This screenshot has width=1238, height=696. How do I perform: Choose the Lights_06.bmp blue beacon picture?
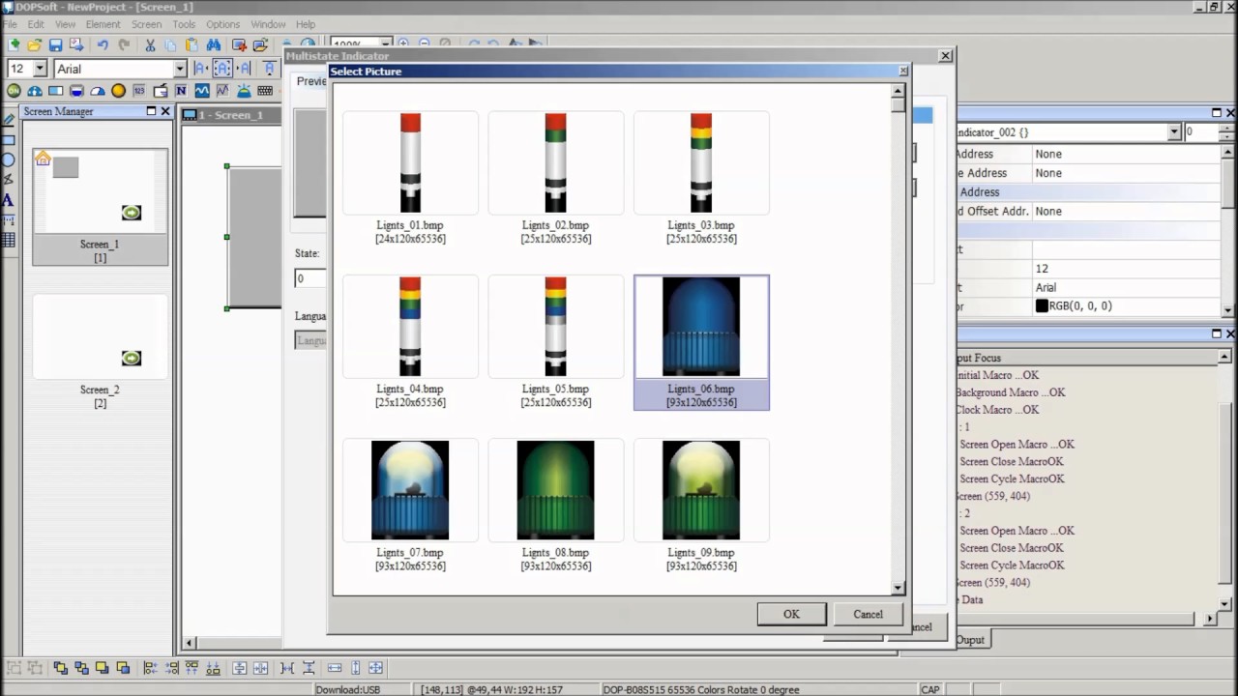tap(701, 342)
